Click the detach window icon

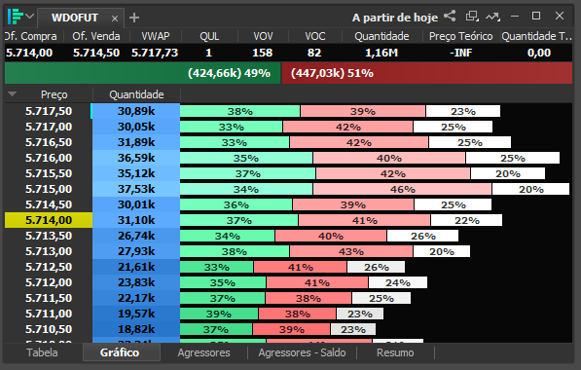tap(472, 16)
